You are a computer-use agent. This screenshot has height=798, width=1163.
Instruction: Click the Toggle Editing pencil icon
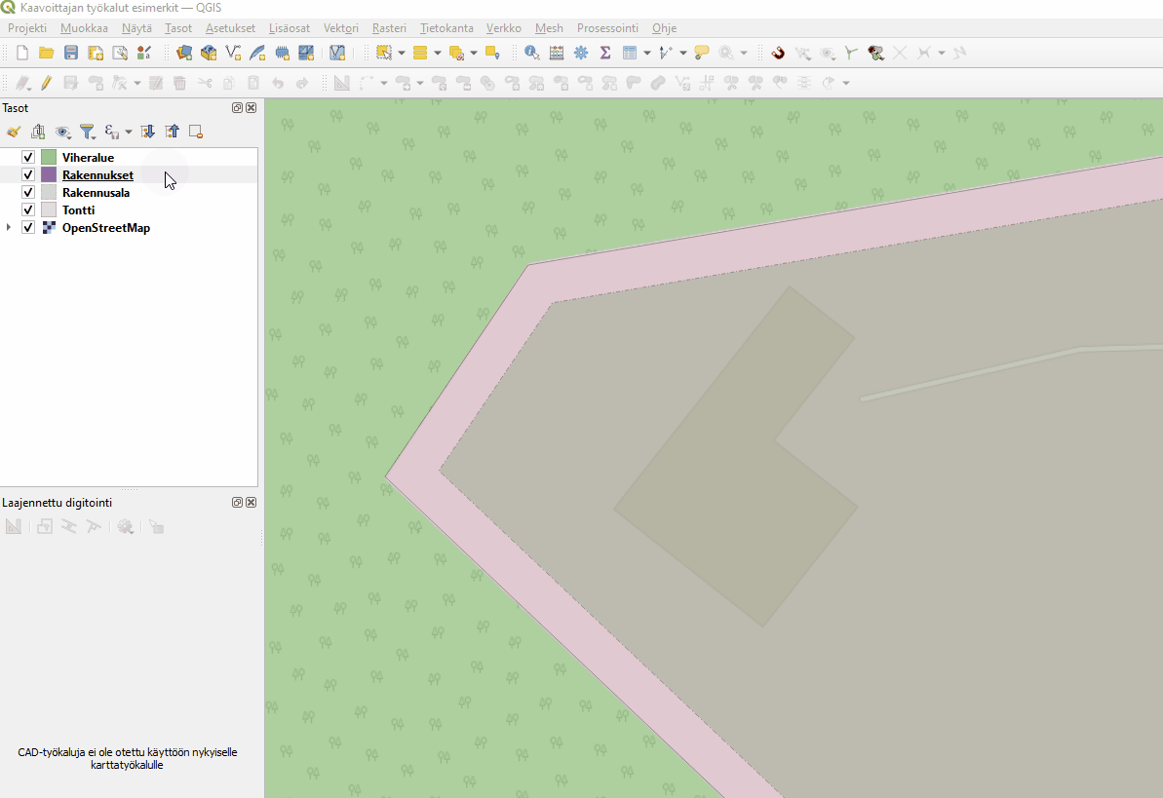[x=46, y=84]
